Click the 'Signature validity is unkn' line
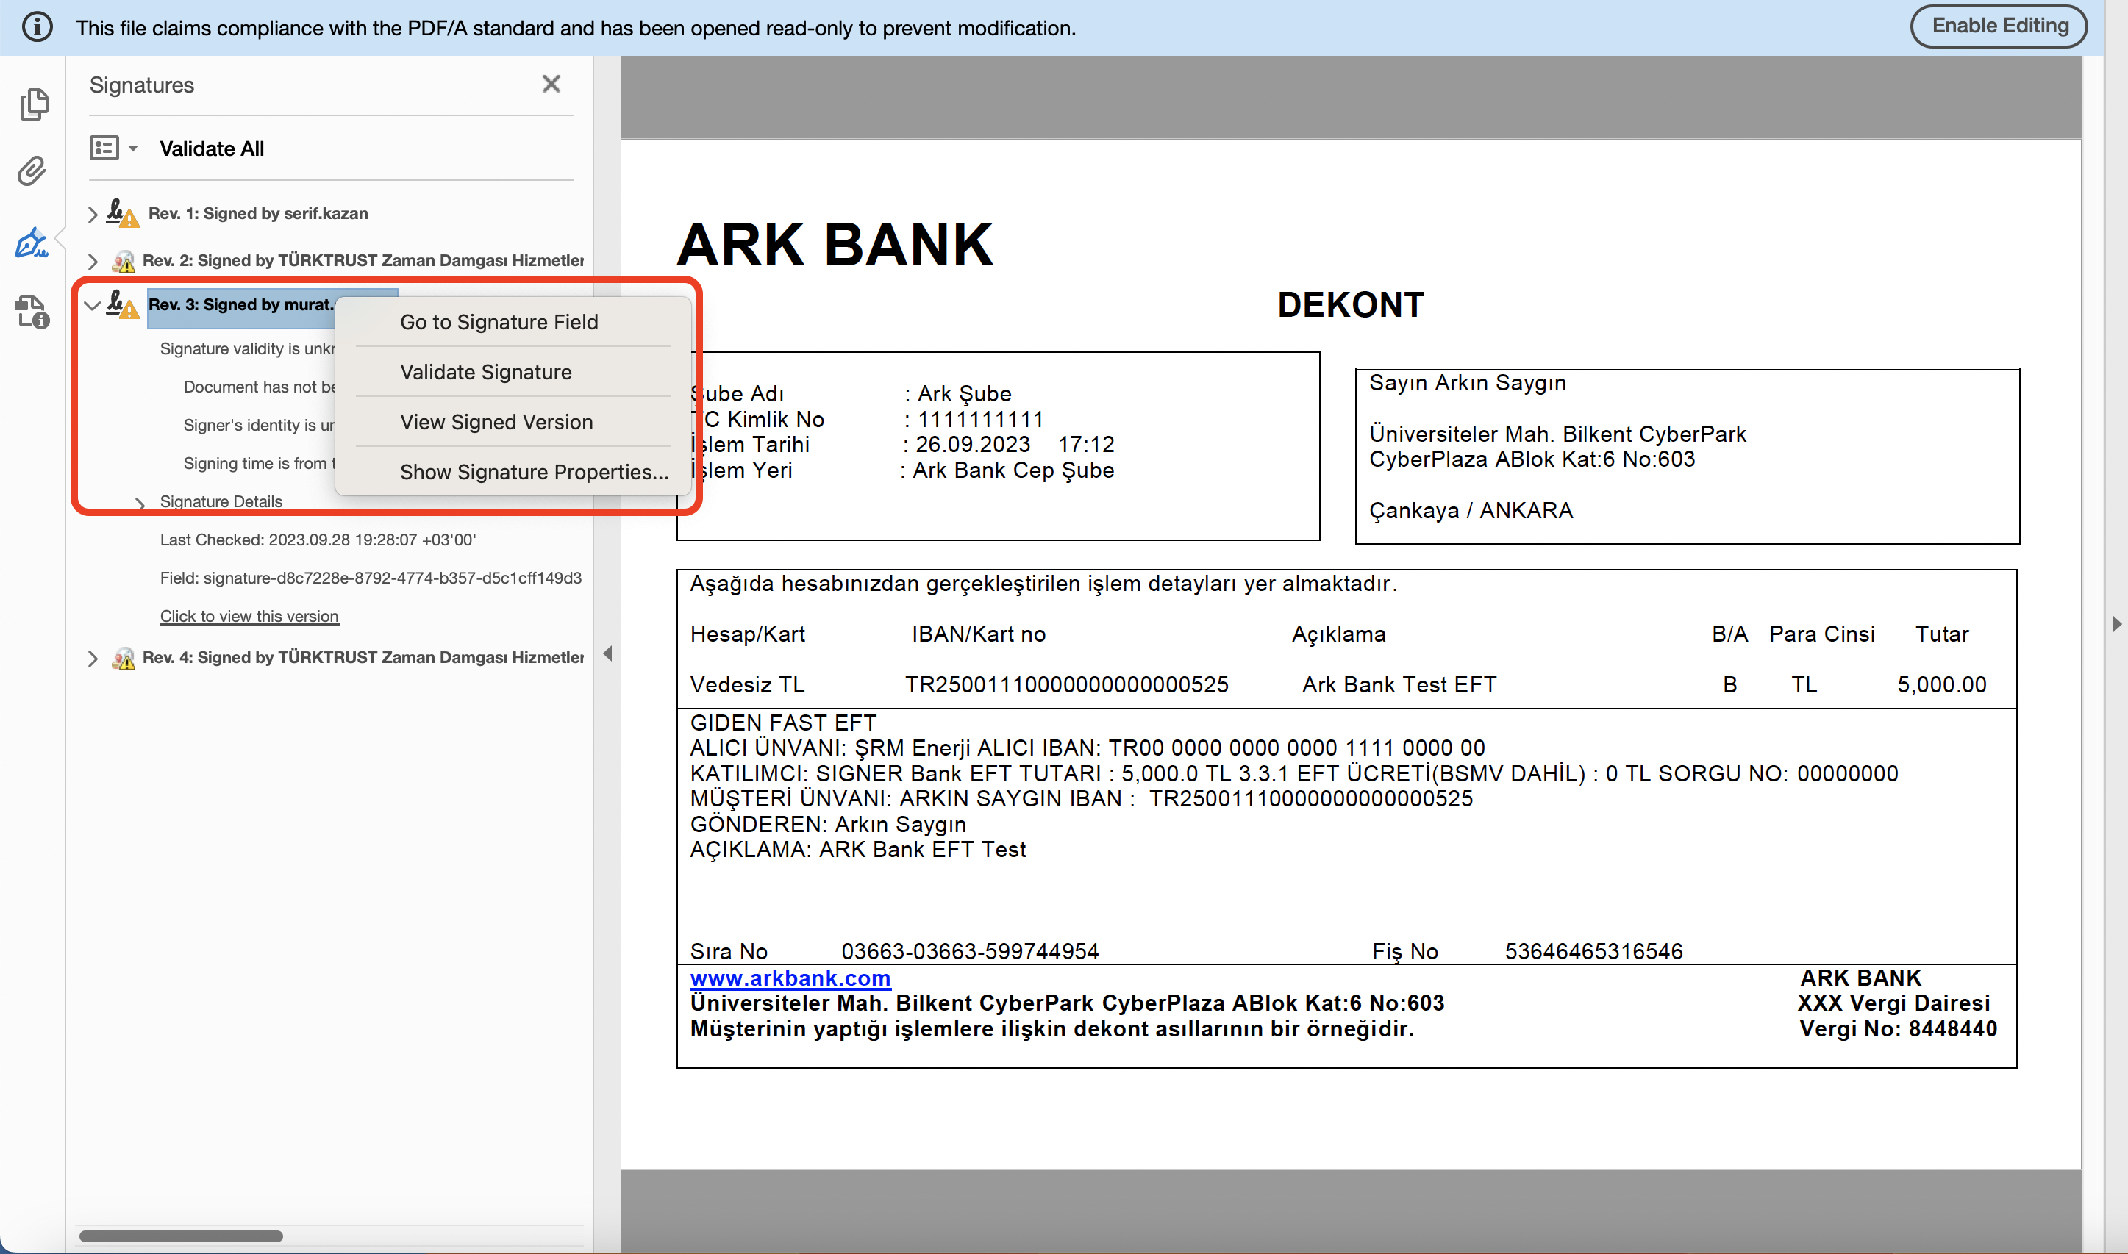The width and height of the screenshot is (2128, 1254). (248, 349)
